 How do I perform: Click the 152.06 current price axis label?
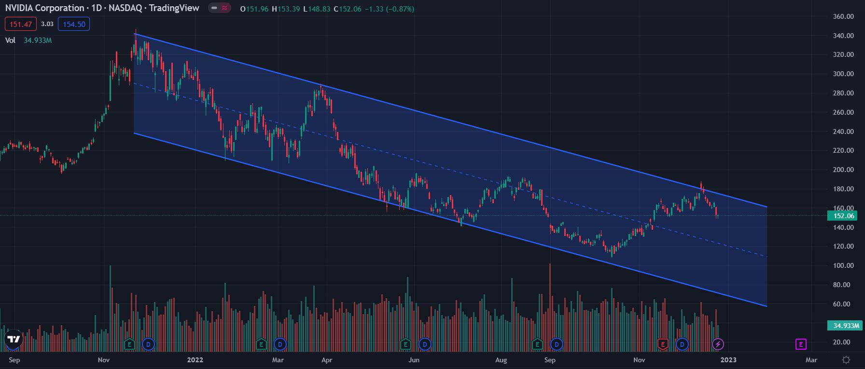(x=844, y=216)
